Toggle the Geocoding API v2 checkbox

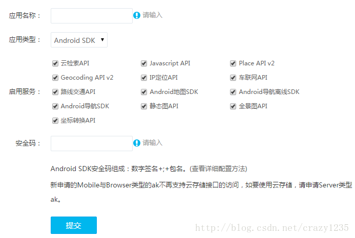click(55, 78)
